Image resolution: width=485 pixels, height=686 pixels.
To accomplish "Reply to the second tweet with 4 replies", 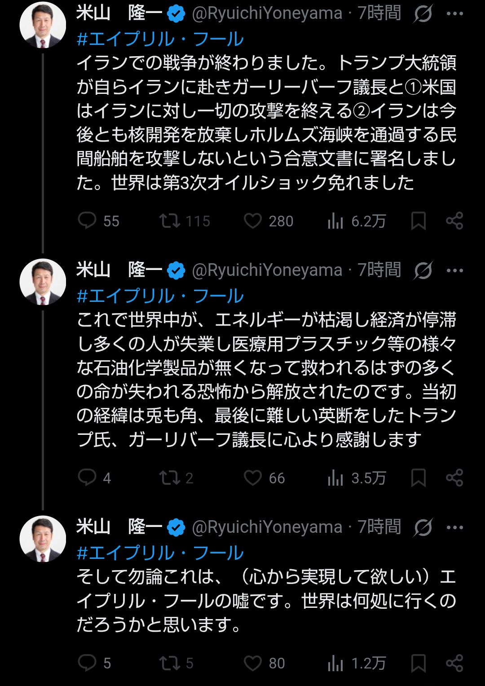I will point(87,478).
